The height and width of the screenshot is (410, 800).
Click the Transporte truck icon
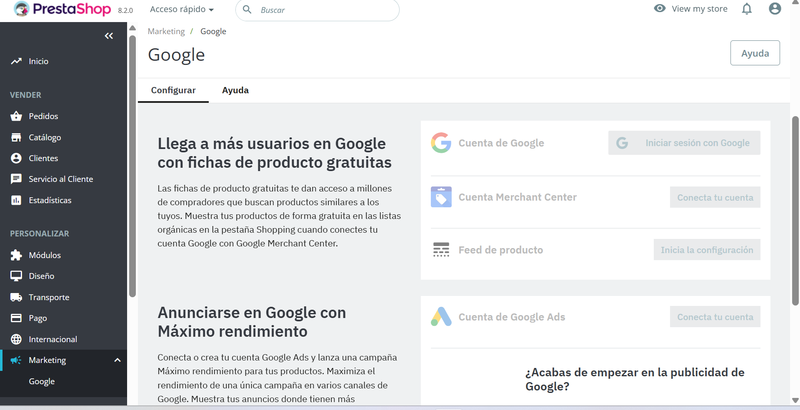(x=16, y=297)
